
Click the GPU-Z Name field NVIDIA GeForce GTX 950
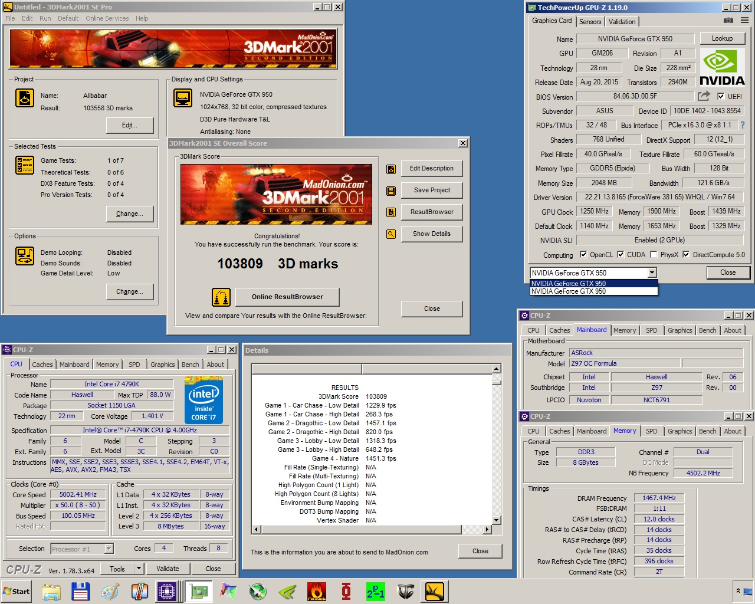point(635,39)
